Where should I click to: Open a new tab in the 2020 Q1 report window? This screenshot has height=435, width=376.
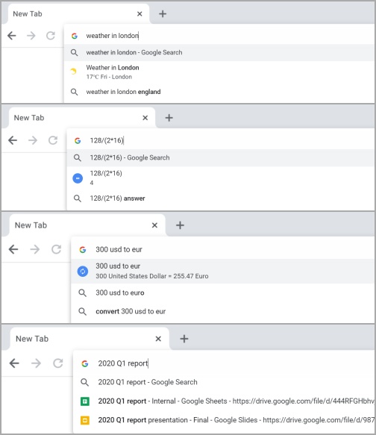click(x=184, y=339)
